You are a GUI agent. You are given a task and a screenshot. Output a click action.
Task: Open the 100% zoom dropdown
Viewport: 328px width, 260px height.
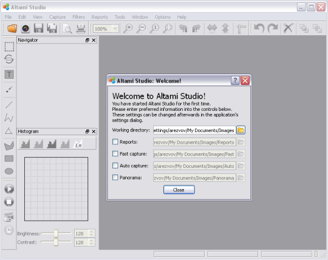(x=115, y=28)
